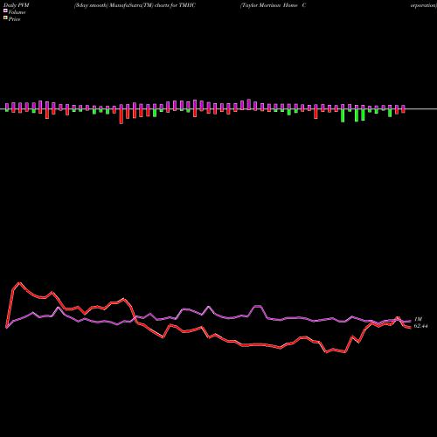
Task: Click the '1M' volume value label
Action: click(418, 319)
